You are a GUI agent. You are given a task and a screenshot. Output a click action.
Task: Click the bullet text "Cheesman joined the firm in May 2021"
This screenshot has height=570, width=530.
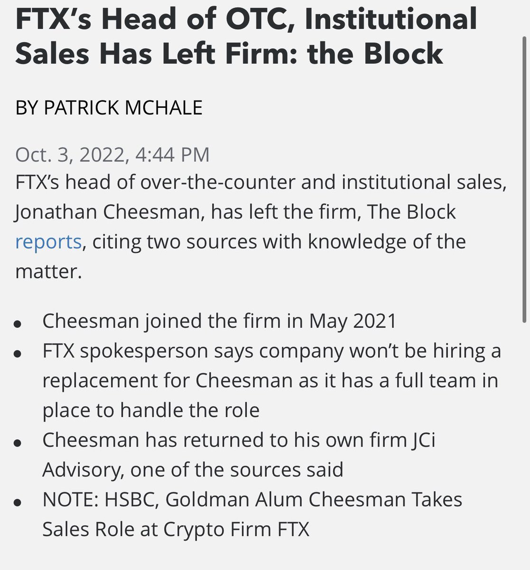pyautogui.click(x=219, y=321)
